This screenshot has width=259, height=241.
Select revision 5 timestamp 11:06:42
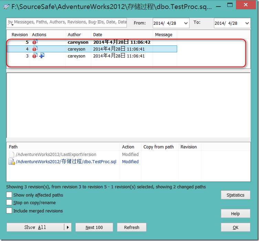(x=140, y=42)
